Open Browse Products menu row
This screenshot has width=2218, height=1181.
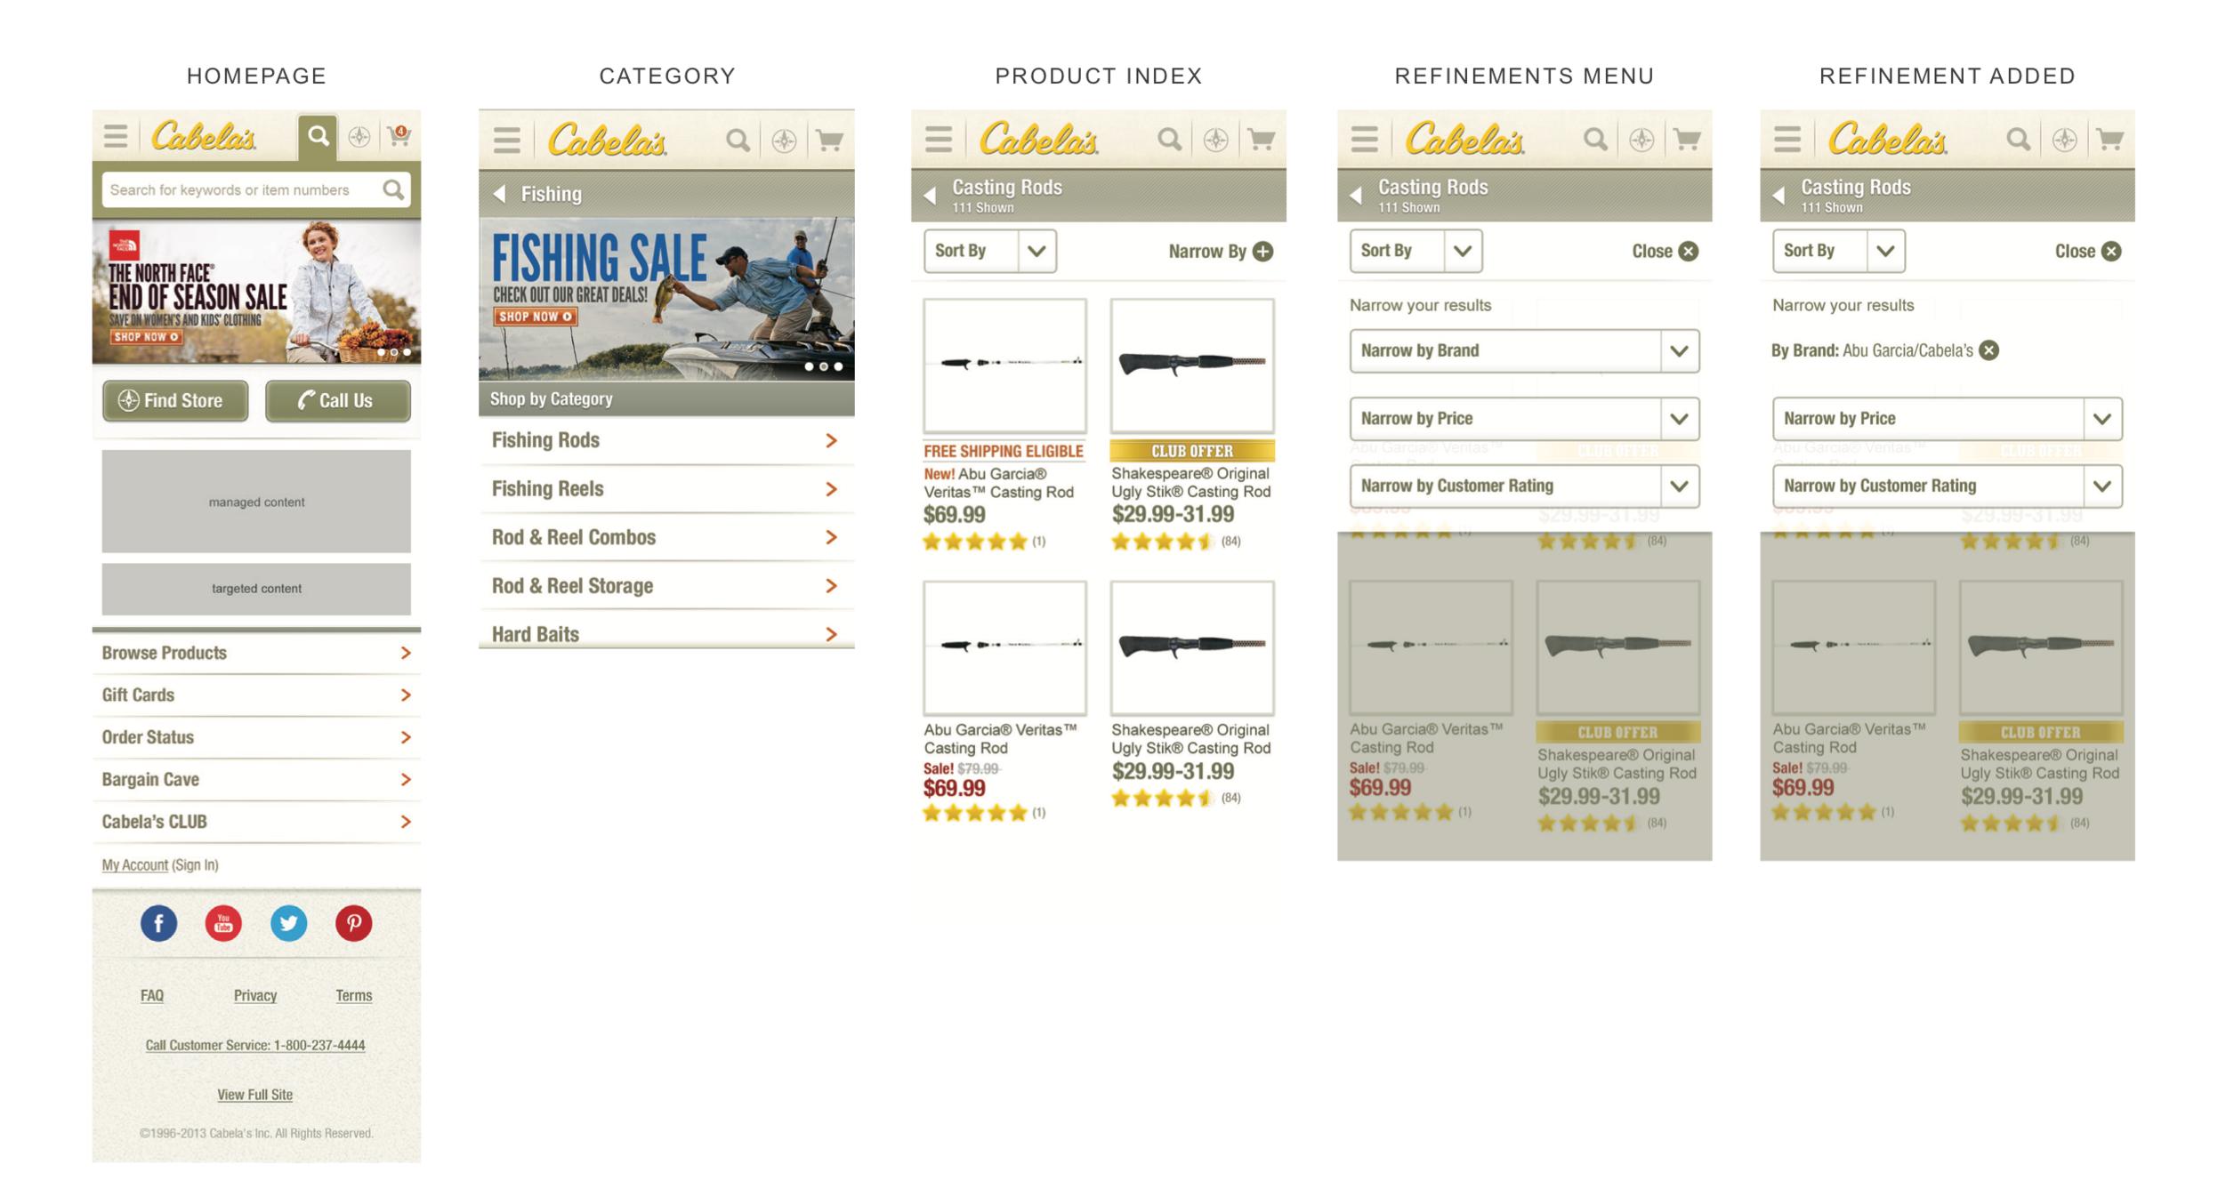pyautogui.click(x=256, y=653)
